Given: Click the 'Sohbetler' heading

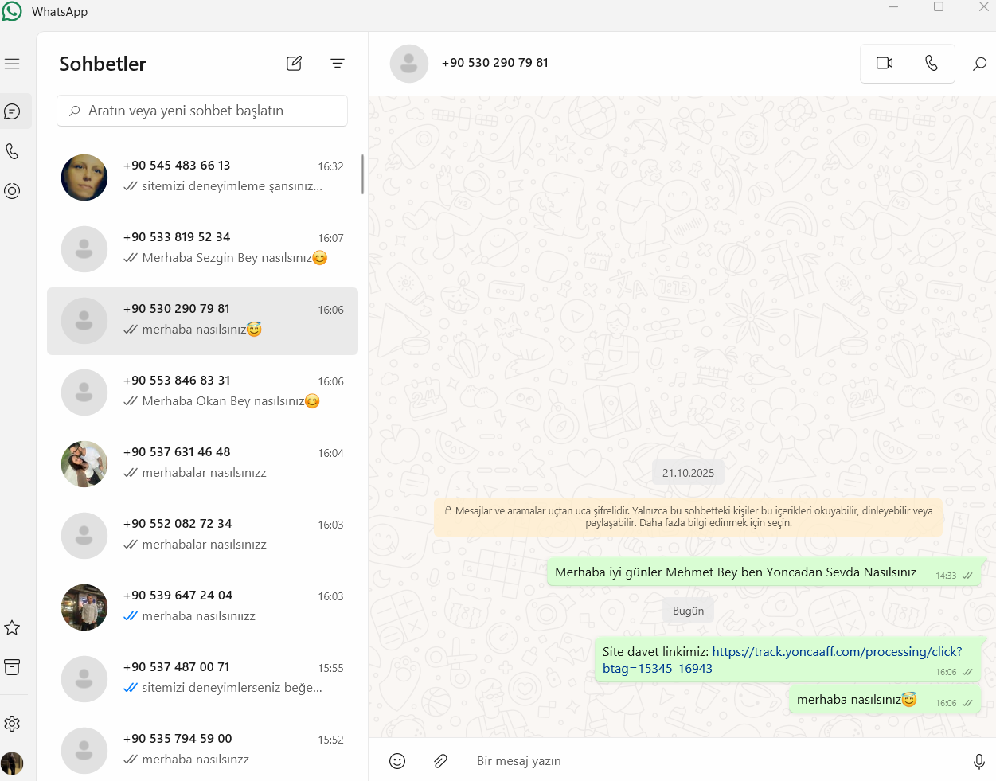Looking at the screenshot, I should pyautogui.click(x=103, y=64).
